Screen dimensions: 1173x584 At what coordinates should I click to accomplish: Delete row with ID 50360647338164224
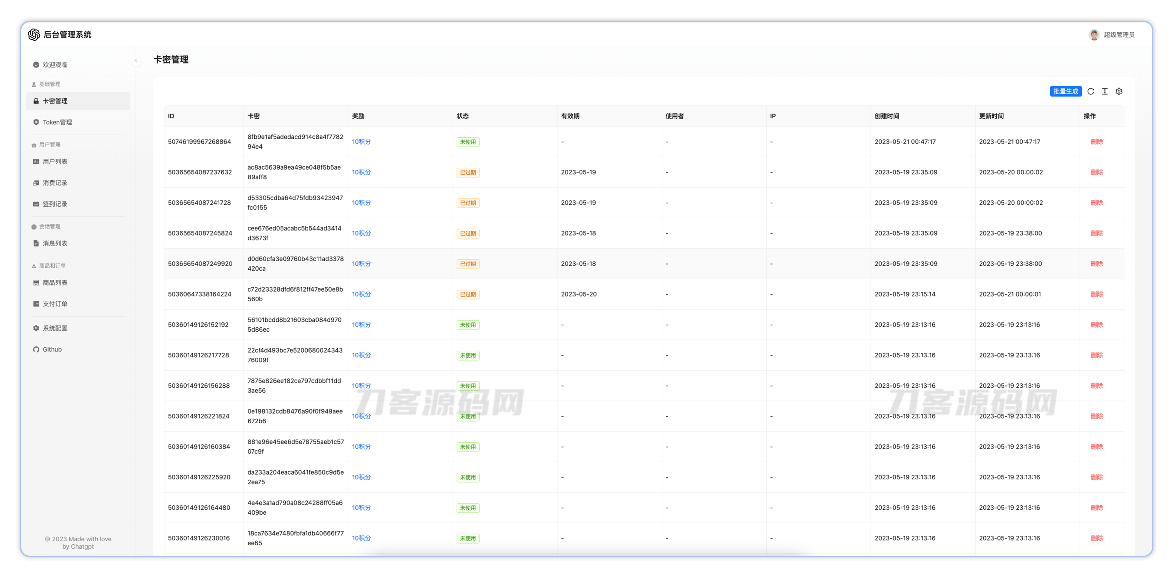(1097, 294)
